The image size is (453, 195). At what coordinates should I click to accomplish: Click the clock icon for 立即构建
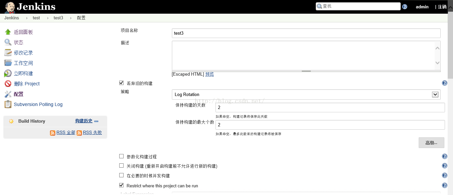click(8, 73)
